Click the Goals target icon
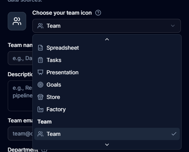 40,85
